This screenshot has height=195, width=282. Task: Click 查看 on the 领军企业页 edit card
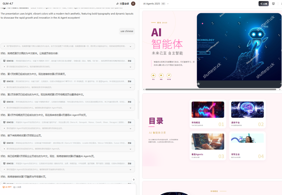click(x=130, y=143)
